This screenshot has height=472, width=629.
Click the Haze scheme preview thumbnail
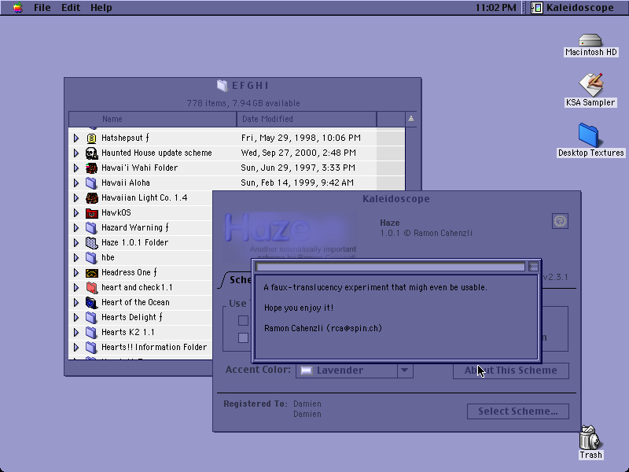click(x=290, y=235)
